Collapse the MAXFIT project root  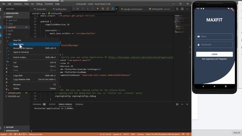click(x=16, y=17)
